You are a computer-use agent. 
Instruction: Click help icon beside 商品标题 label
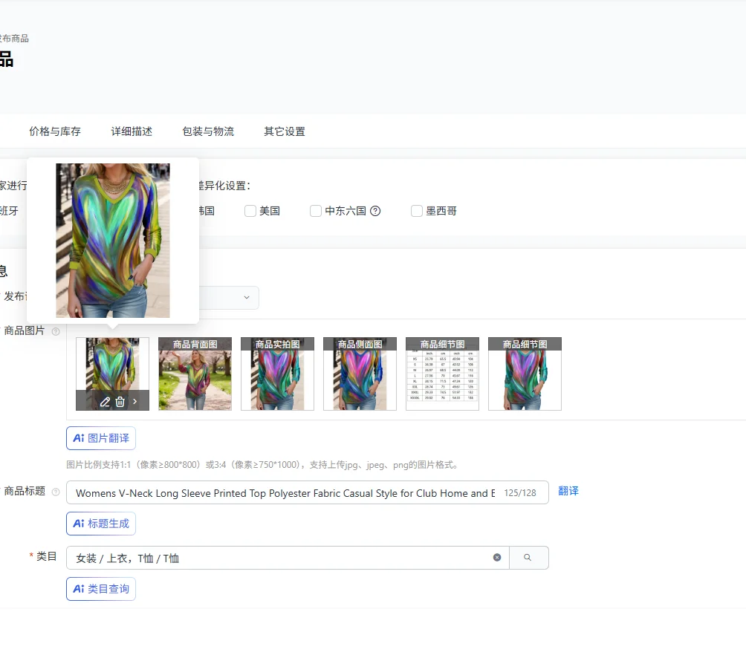[x=56, y=492]
